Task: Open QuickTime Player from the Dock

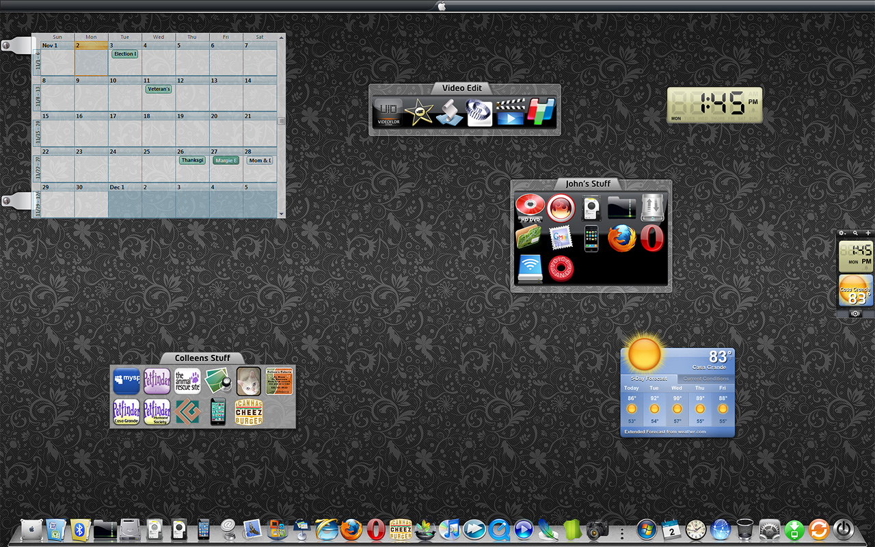Action: click(x=498, y=530)
